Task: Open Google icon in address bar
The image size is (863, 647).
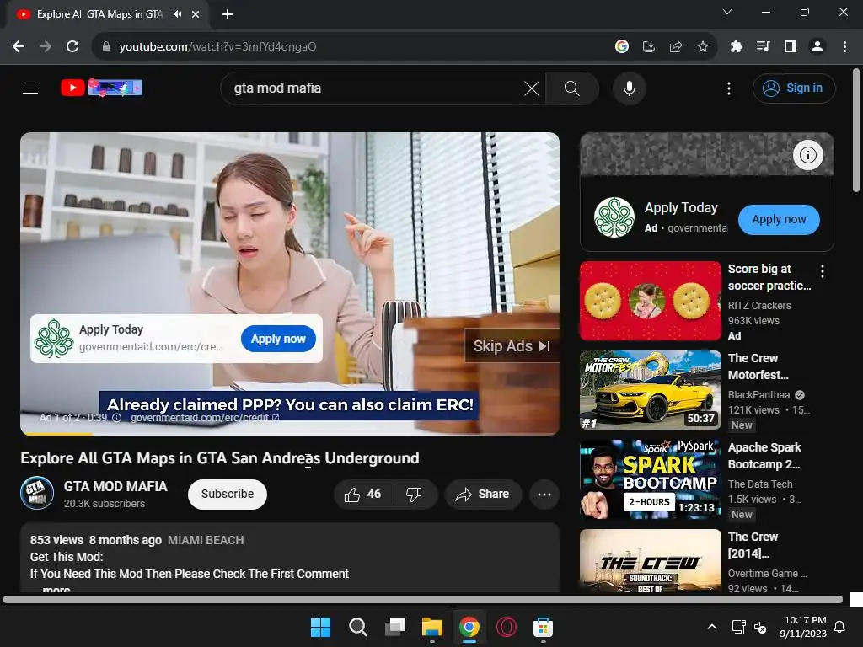Action: 622,47
